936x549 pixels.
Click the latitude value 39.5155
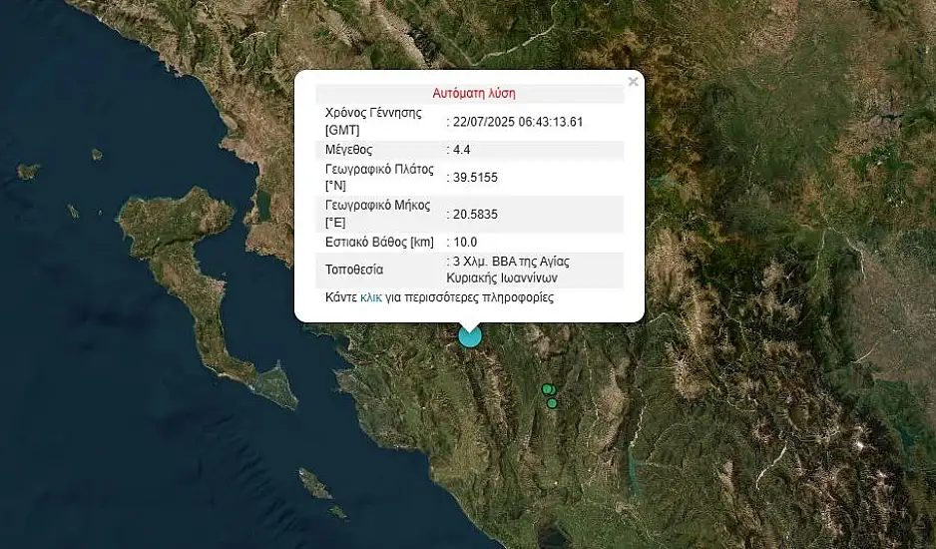click(475, 177)
